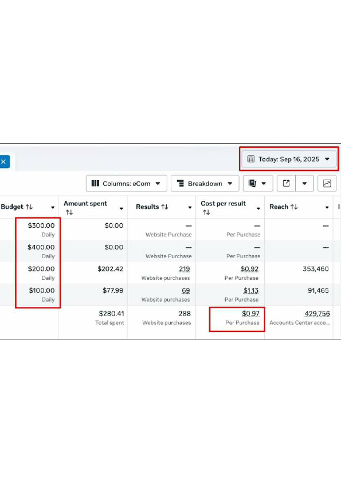This screenshot has width=341, height=483.
Task: Click the Budget column header label
Action: point(12,207)
